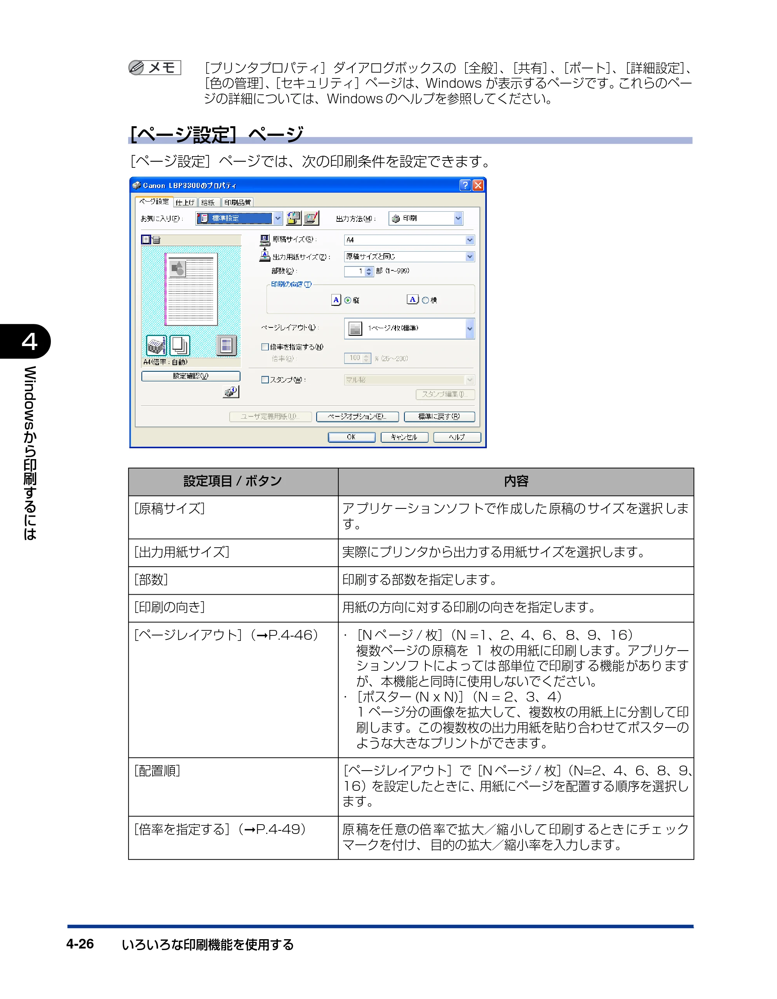Open the 出力方法 印刷 dropdown
Viewport: 777px width, 999px height.
[x=425, y=219]
